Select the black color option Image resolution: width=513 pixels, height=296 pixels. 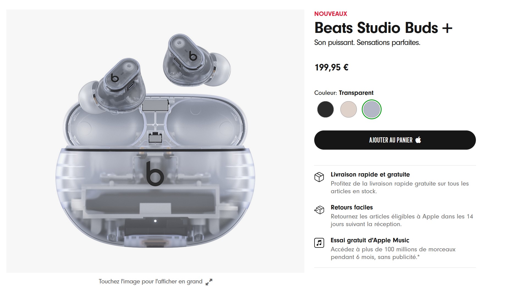click(x=325, y=109)
